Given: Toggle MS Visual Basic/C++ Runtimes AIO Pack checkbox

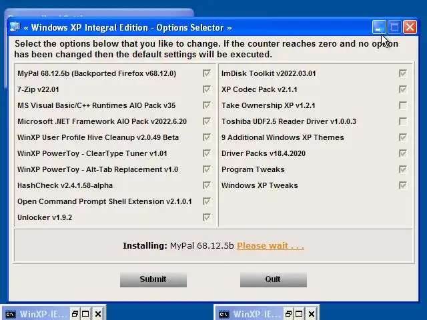Looking at the screenshot, I should [x=206, y=105].
